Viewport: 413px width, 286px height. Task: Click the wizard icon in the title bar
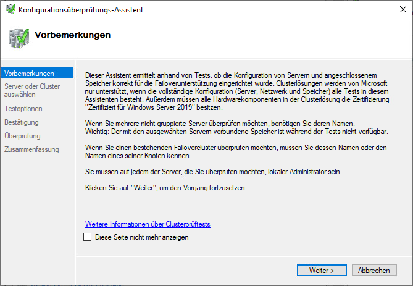tap(10, 10)
